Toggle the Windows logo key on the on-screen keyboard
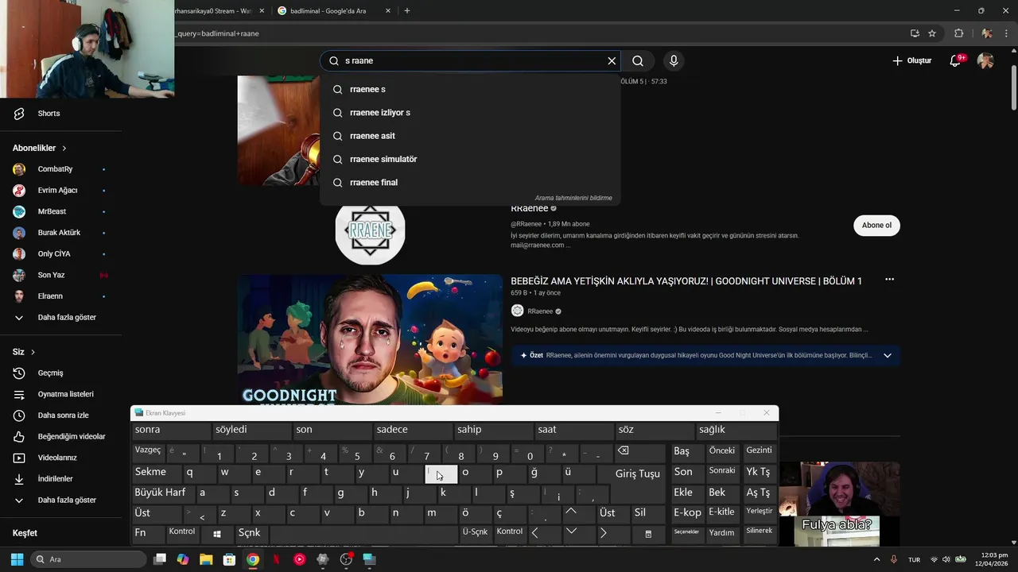The width and height of the screenshot is (1018, 572). pos(217,533)
